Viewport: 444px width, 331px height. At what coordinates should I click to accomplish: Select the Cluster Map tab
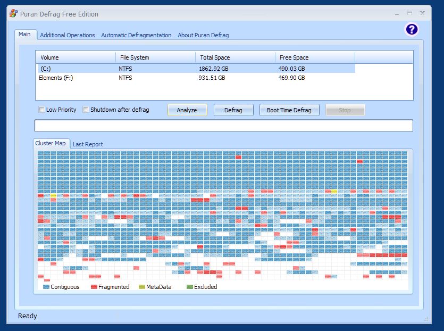pos(51,143)
